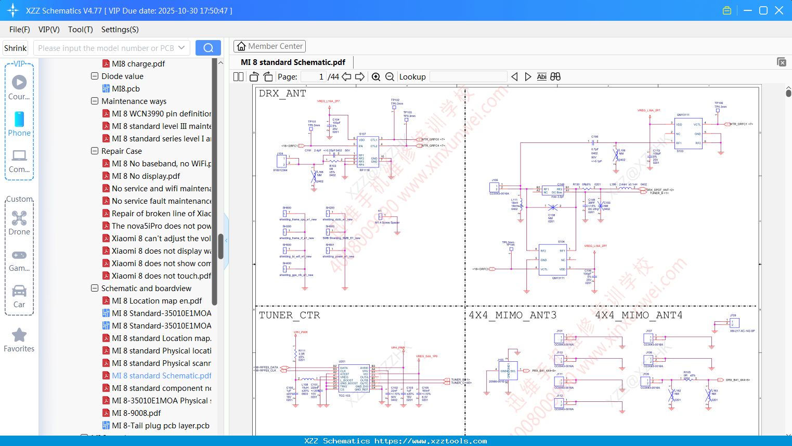Click inside the Lookup text field
Viewport: 792px width, 446px height.
pos(468,76)
